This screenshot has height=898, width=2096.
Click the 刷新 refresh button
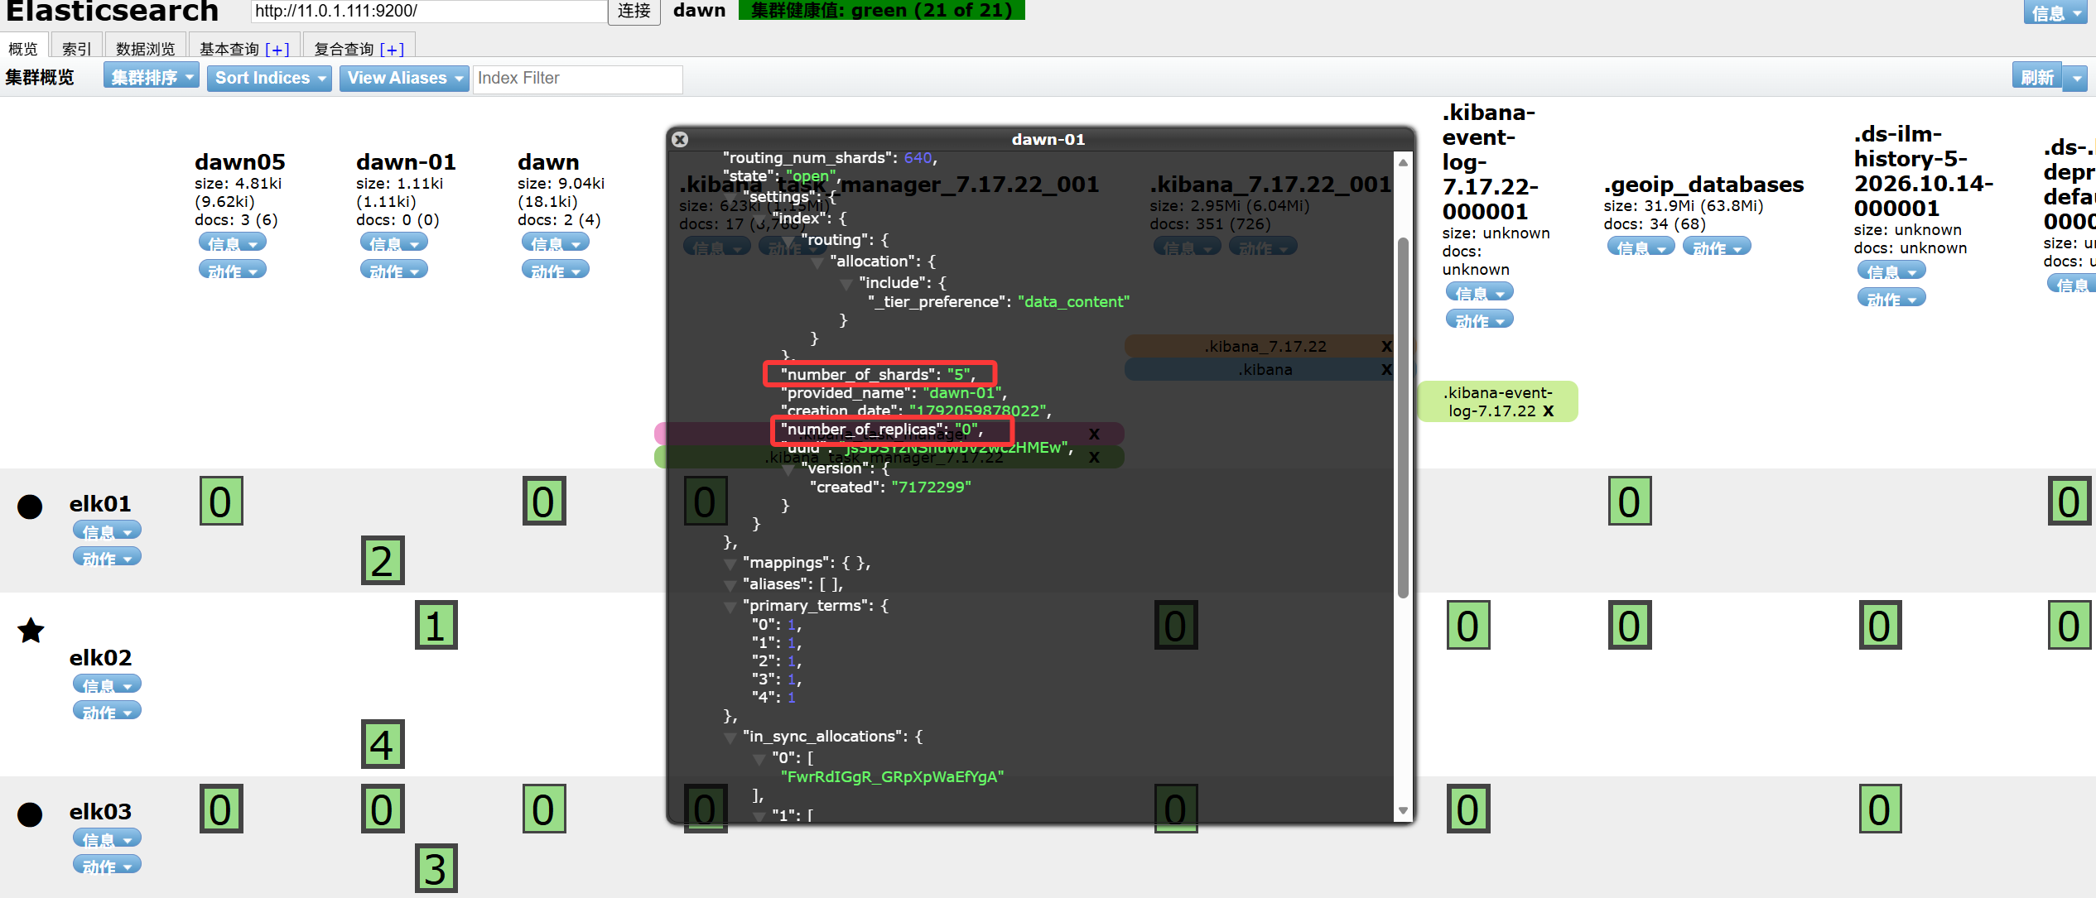[x=2037, y=76]
